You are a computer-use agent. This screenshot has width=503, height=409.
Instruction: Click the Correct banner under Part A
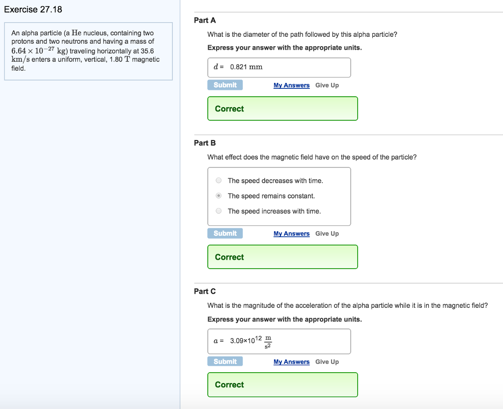coord(282,108)
